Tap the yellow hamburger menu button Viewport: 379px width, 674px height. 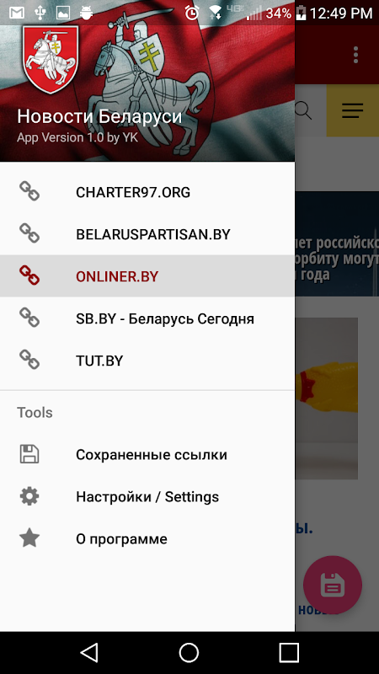coord(353,111)
